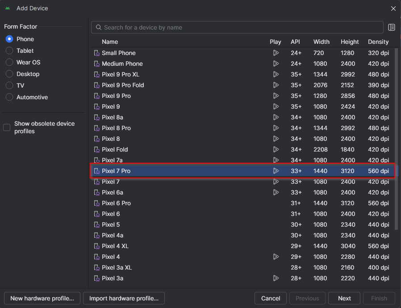Click the 720 width of Small Phone
Image resolution: width=401 pixels, height=308 pixels.
click(319, 53)
